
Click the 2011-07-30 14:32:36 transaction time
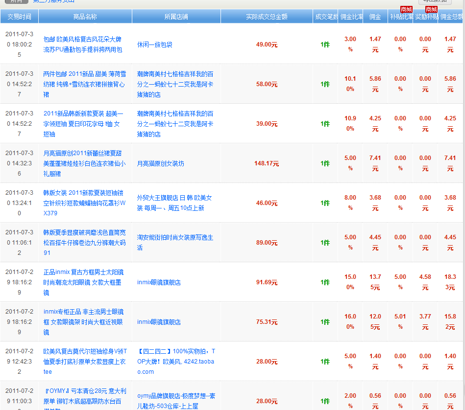point(19,163)
